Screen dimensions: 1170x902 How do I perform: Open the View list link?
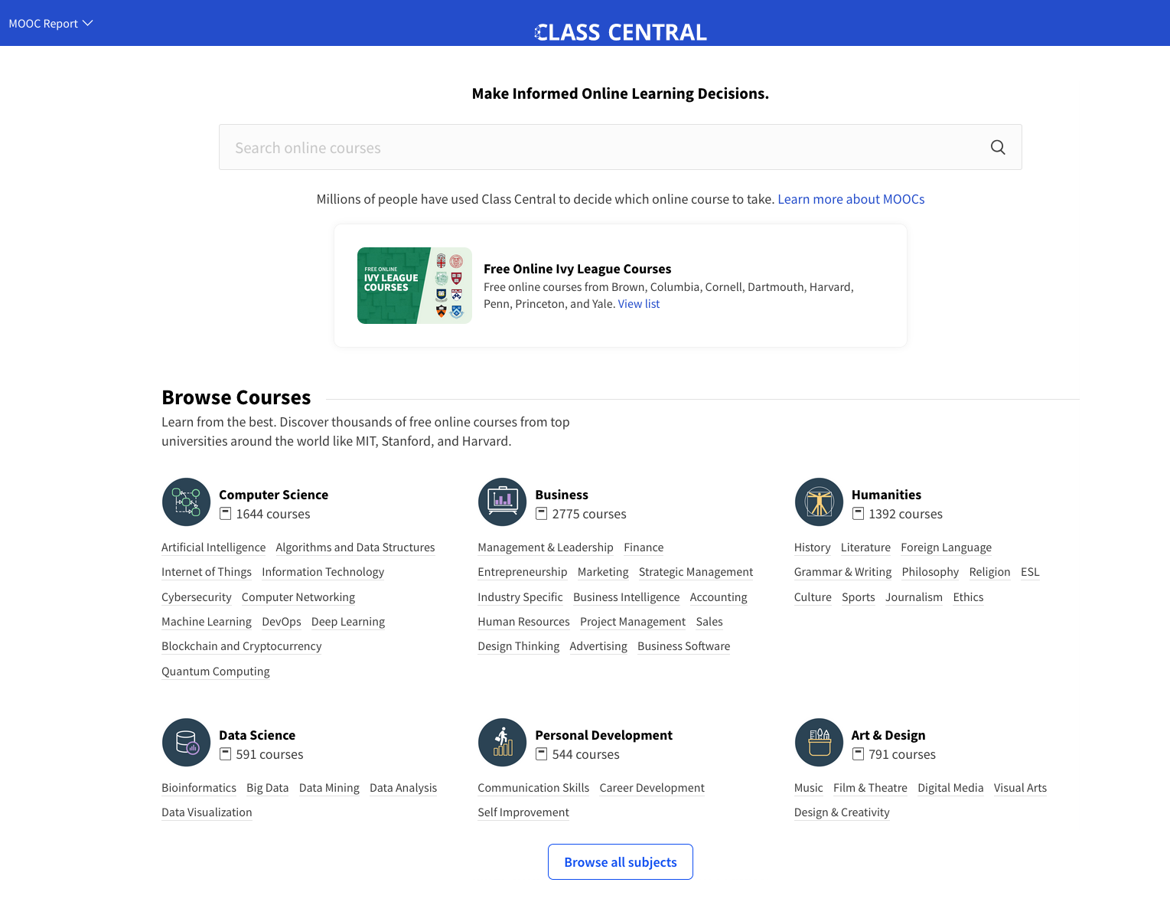point(638,304)
